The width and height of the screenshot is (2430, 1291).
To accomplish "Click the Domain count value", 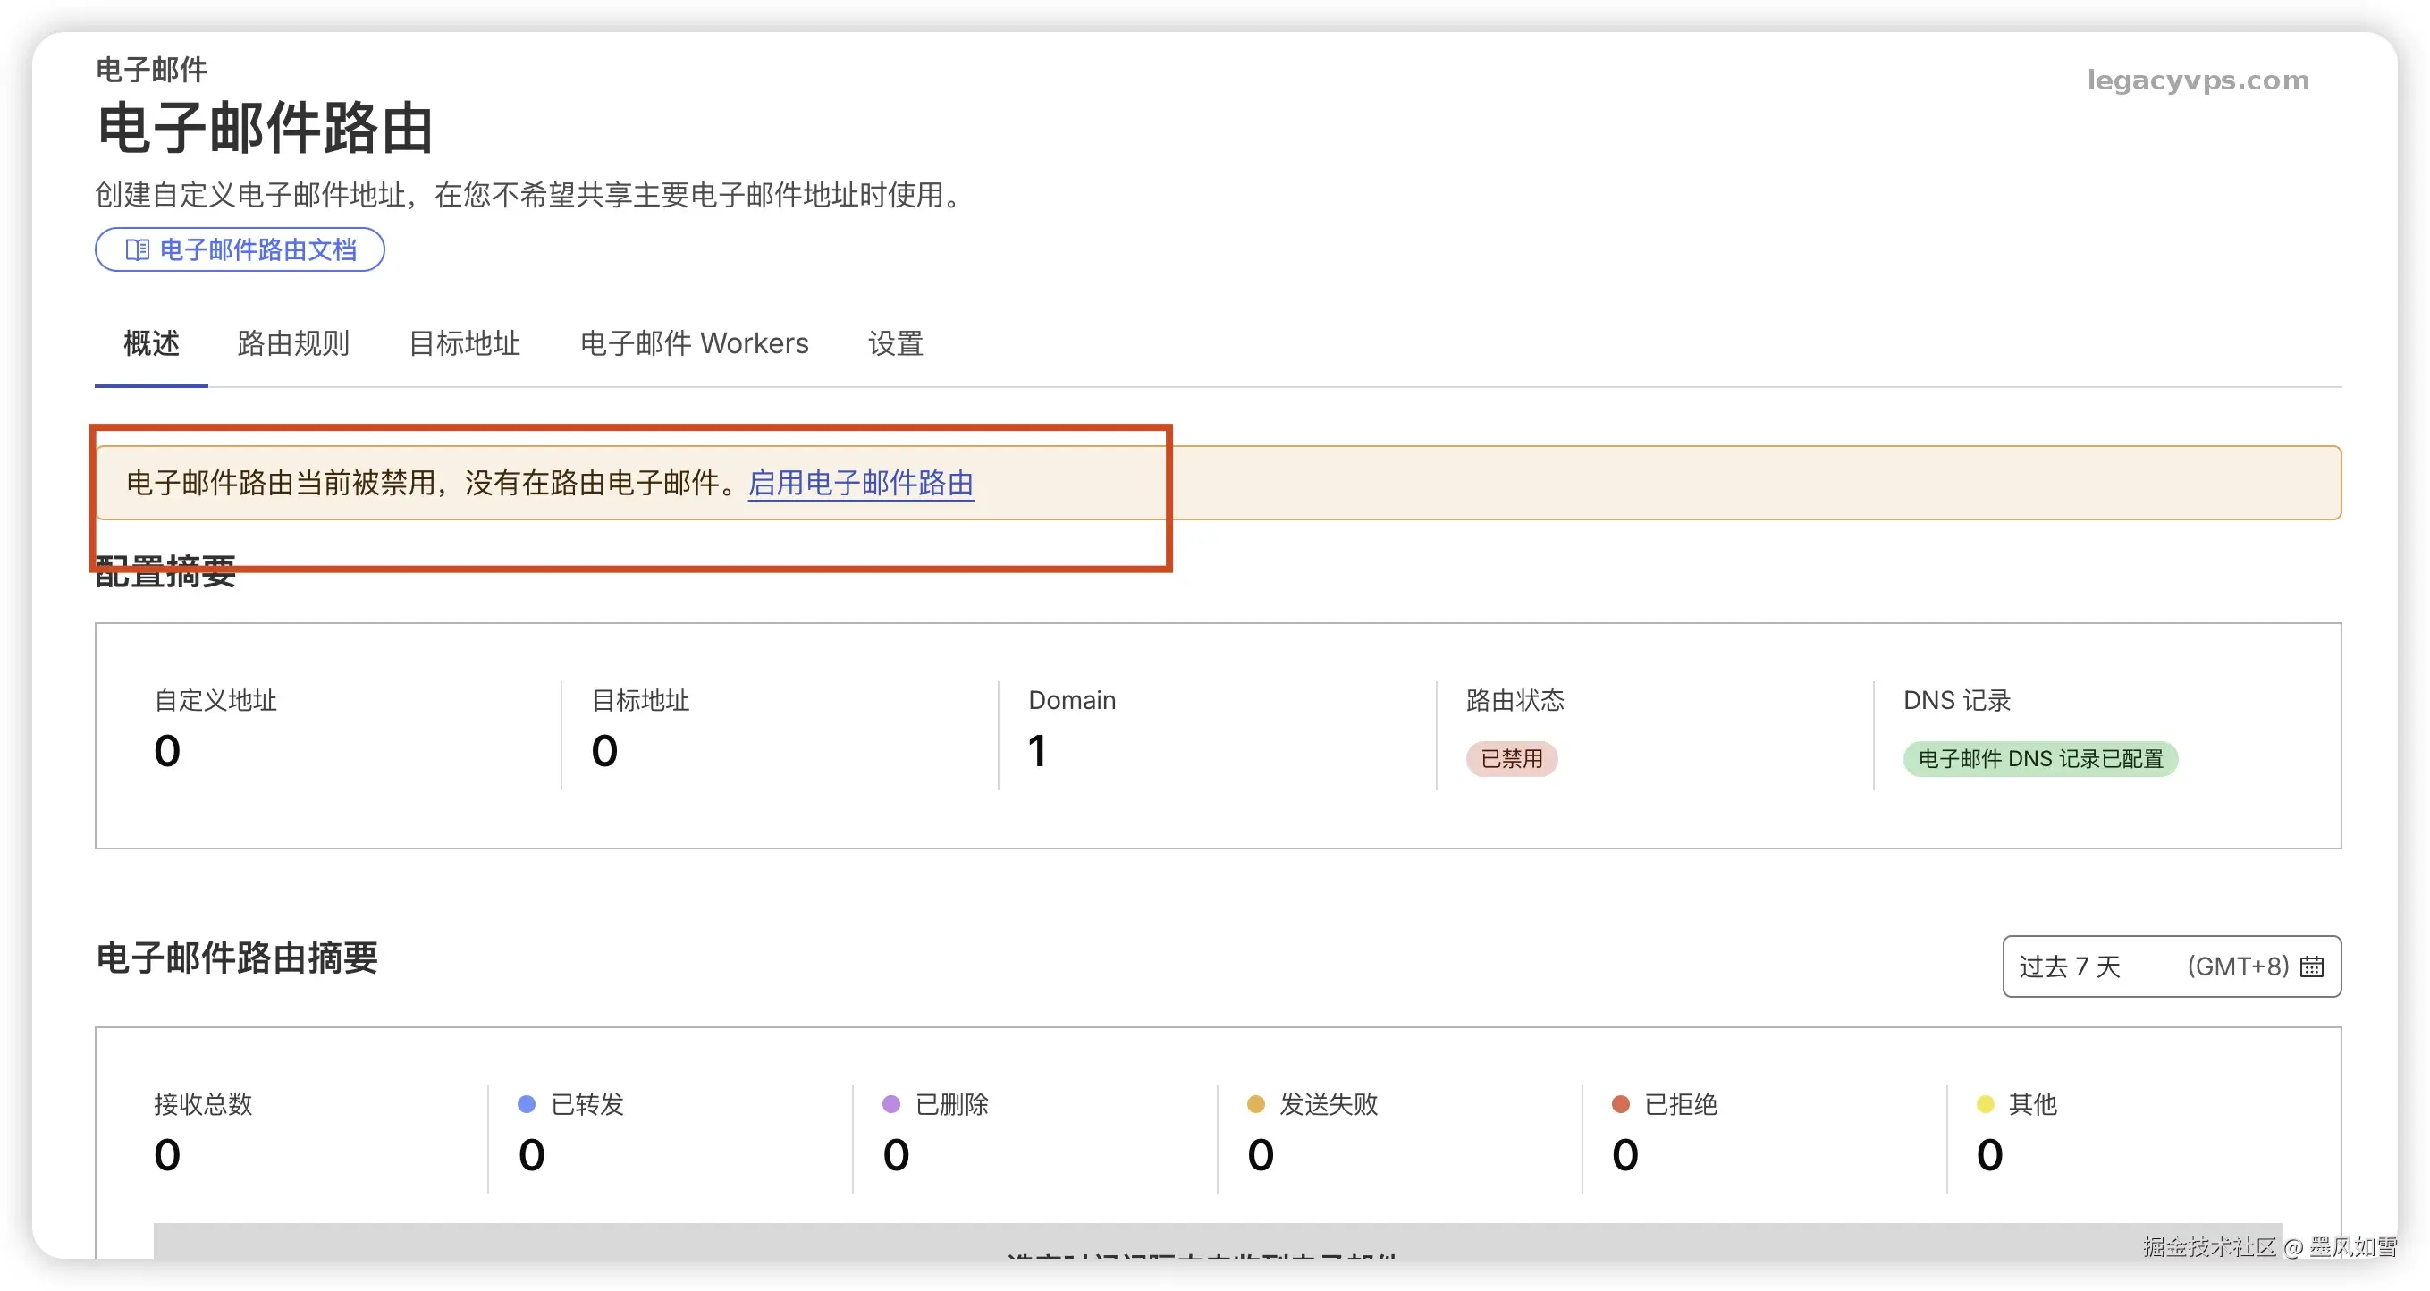I will click(x=1037, y=752).
